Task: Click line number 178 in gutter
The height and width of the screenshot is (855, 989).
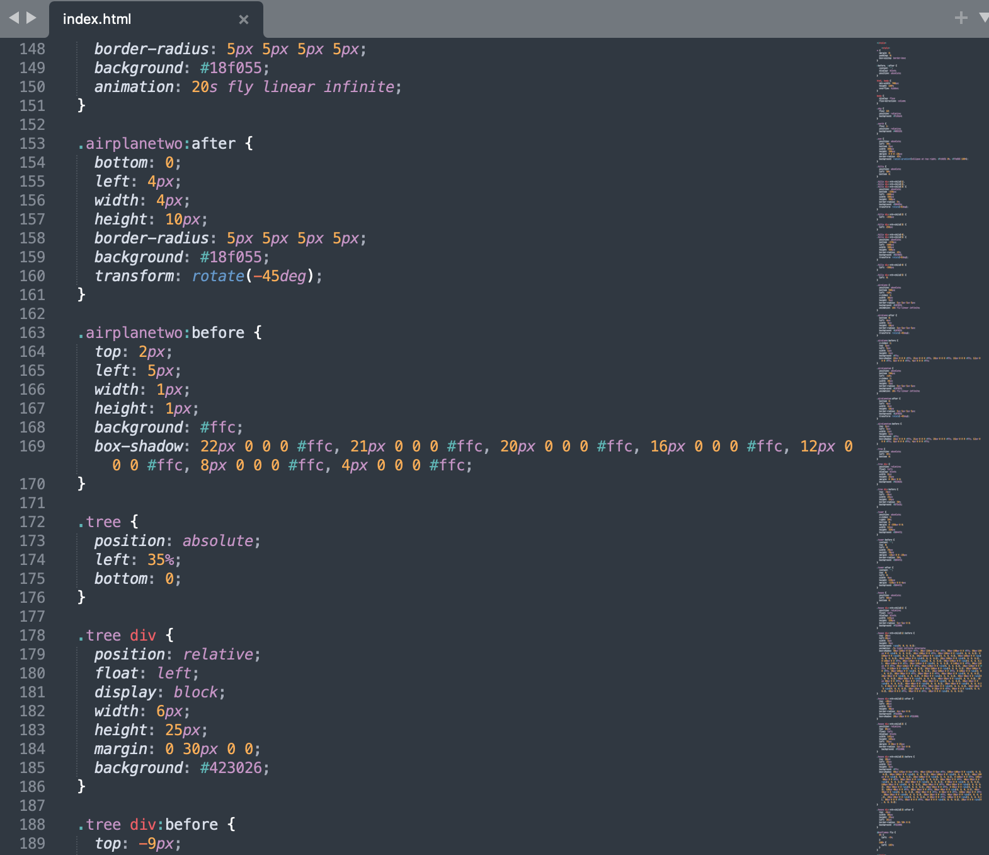Action: tap(32, 636)
